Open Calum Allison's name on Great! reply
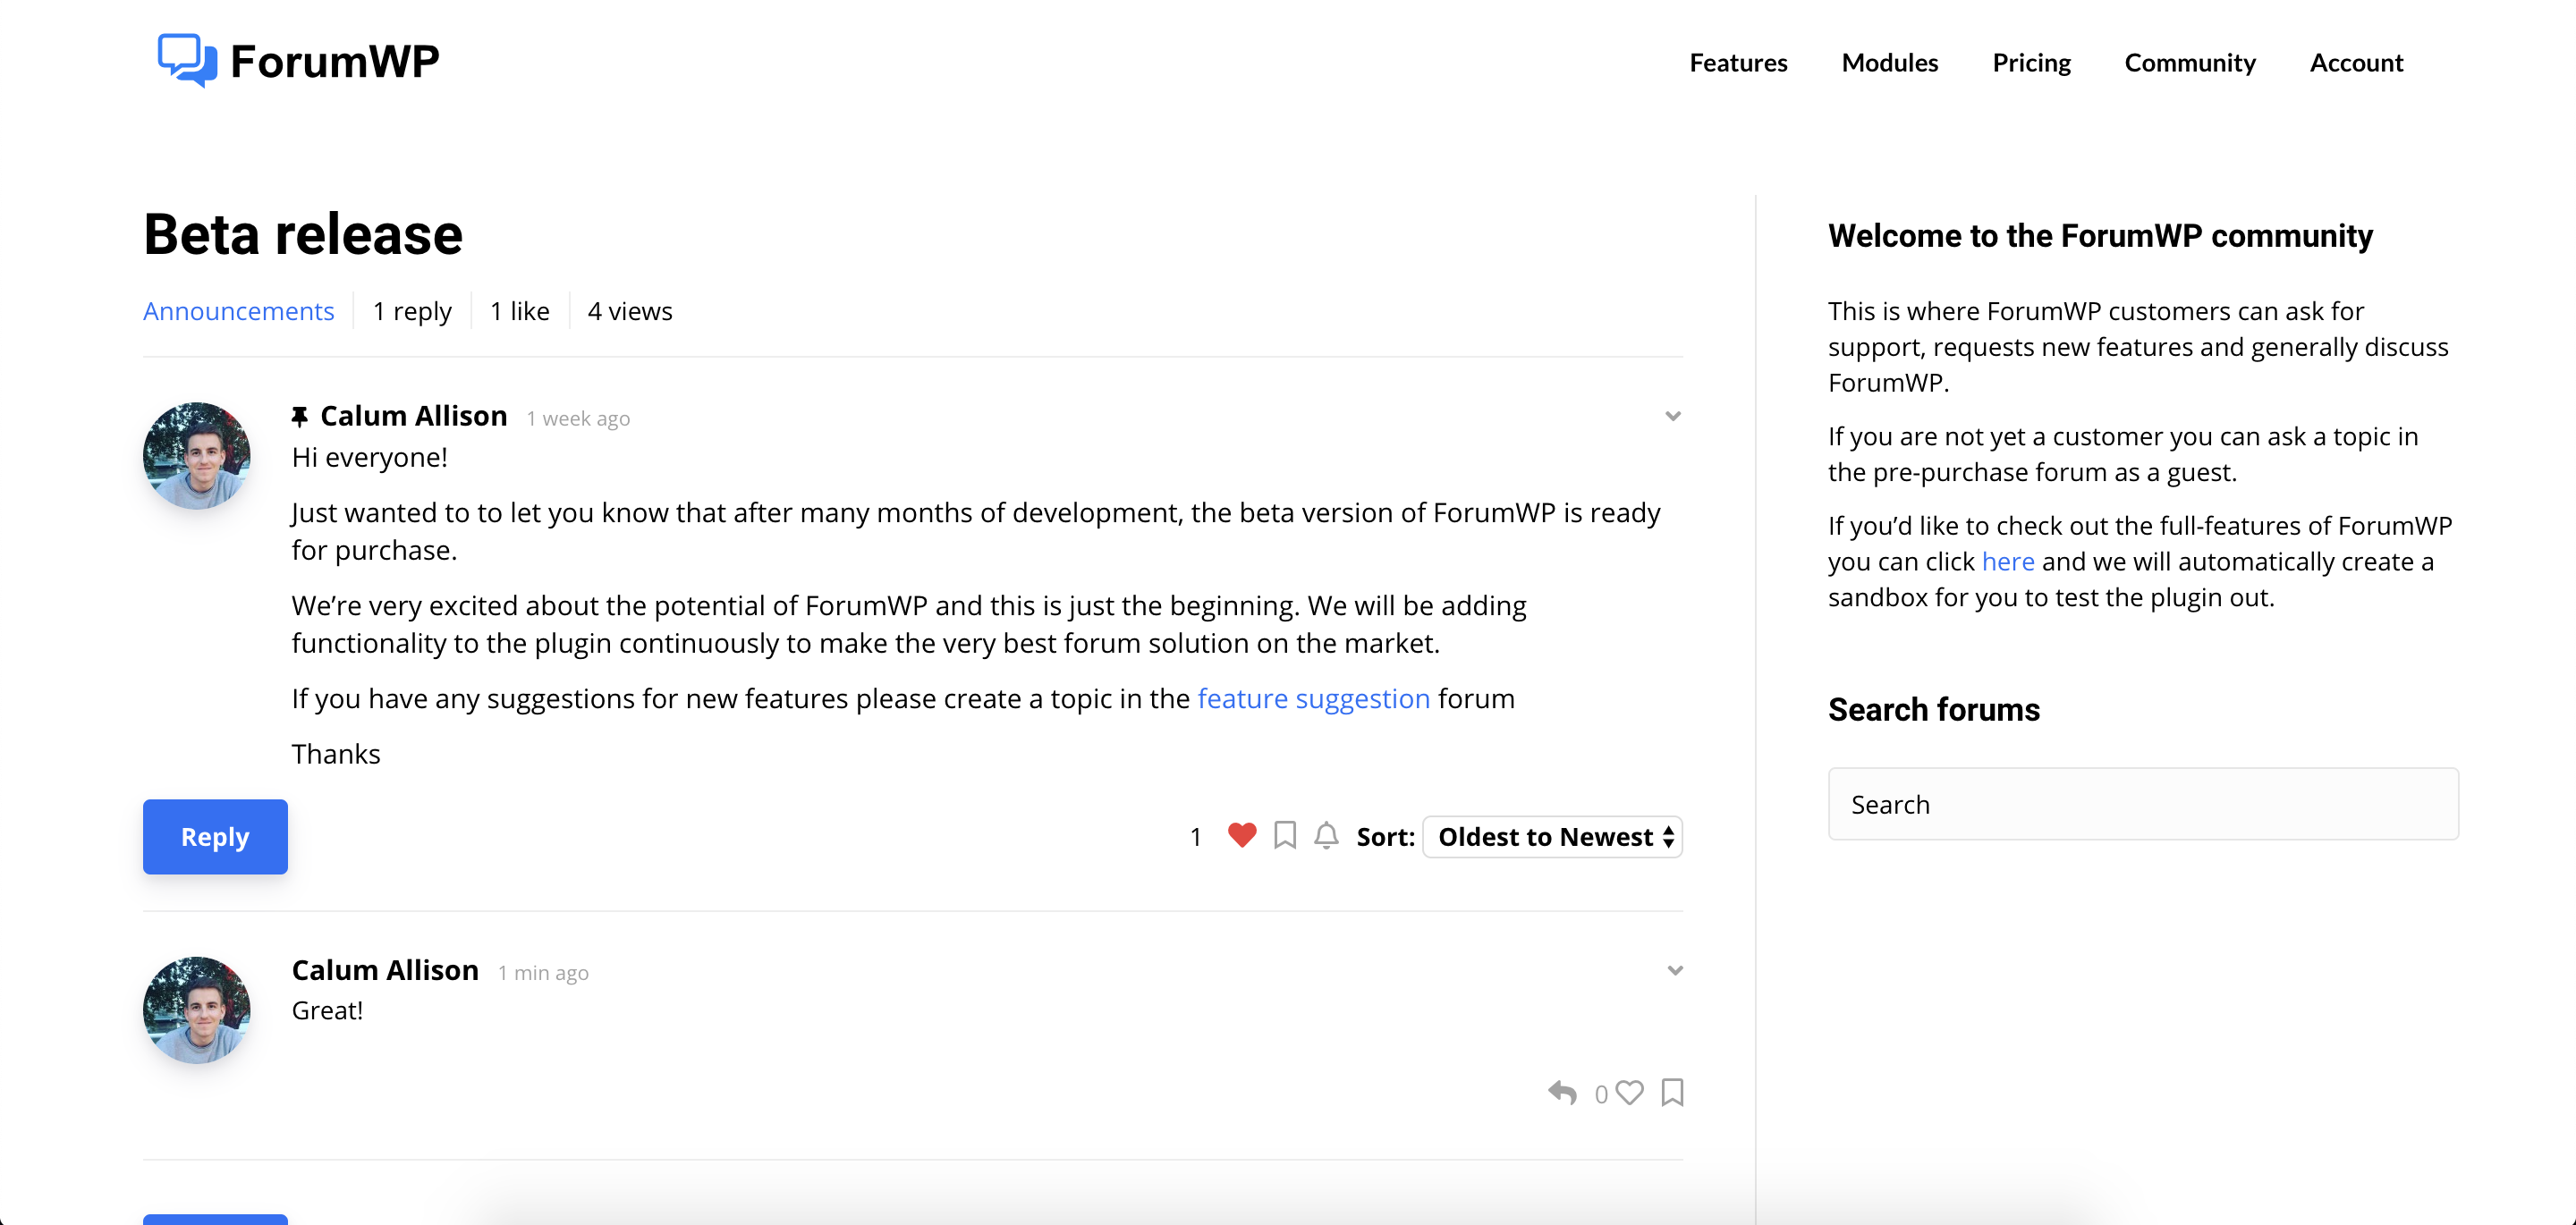Screen dimensions: 2576x1225 coord(385,970)
